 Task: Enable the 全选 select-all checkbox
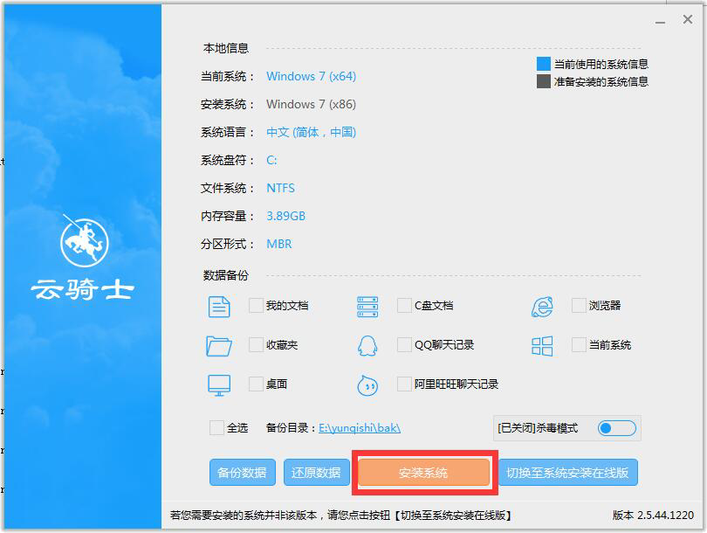pos(217,428)
